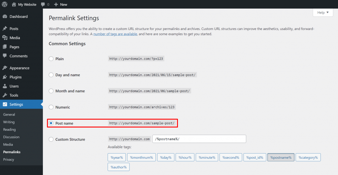The image size is (338, 175).
Task: Click the Tools wrench icon
Action: 5,95
